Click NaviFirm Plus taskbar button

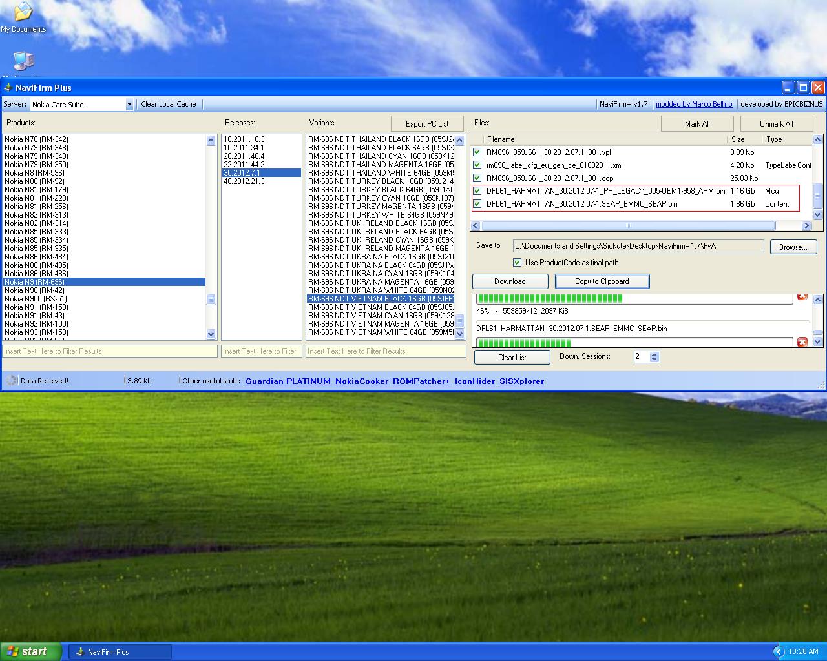pyautogui.click(x=120, y=652)
